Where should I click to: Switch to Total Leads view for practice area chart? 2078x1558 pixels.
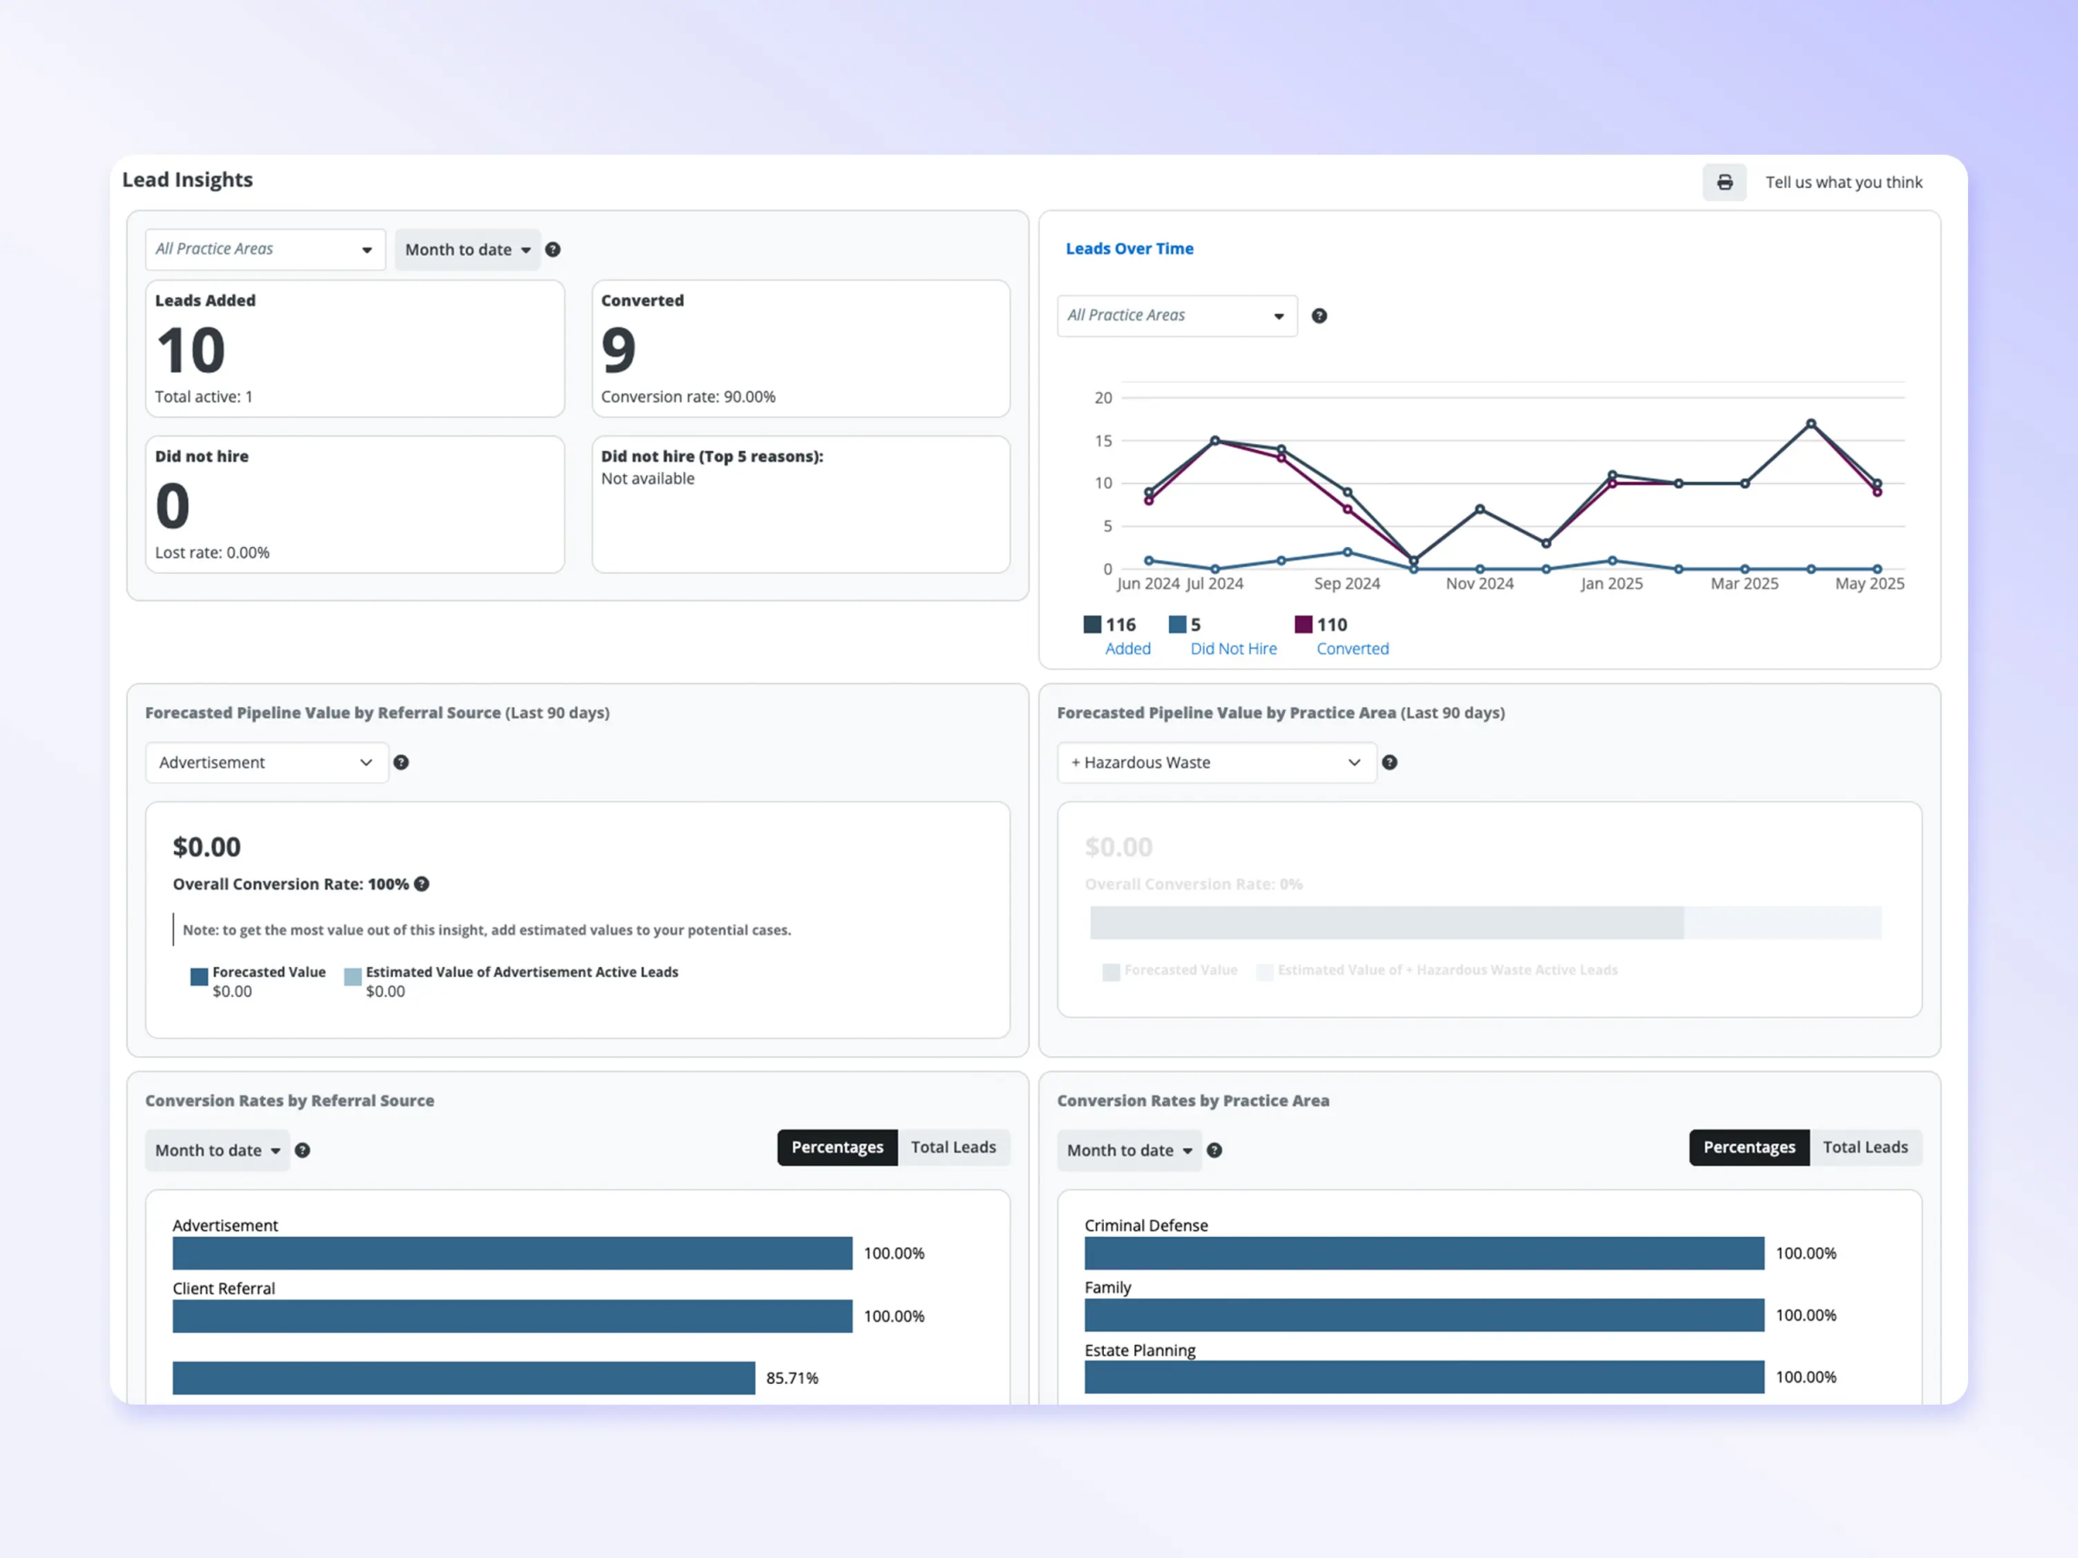tap(1866, 1147)
